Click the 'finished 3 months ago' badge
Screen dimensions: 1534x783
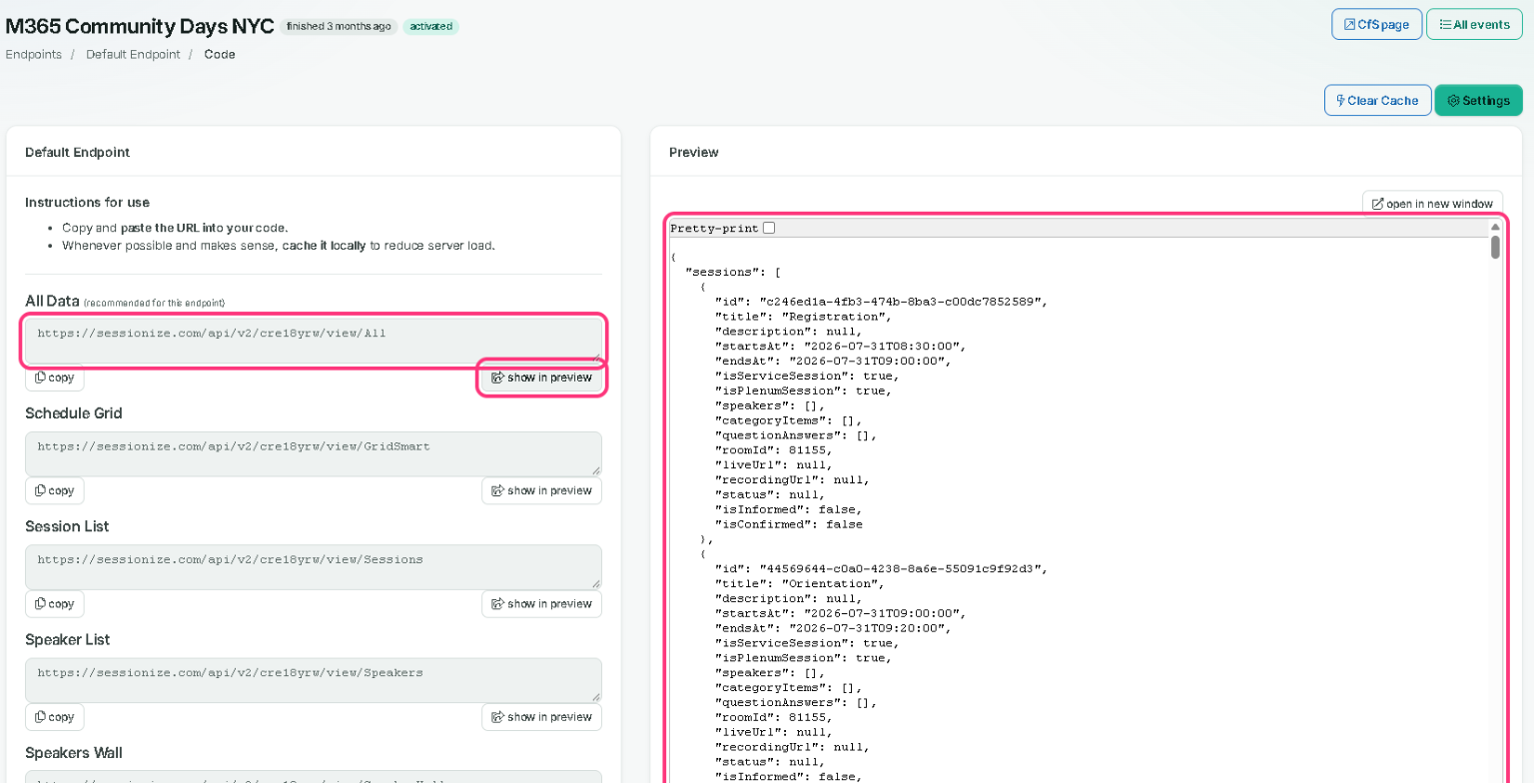[339, 26]
